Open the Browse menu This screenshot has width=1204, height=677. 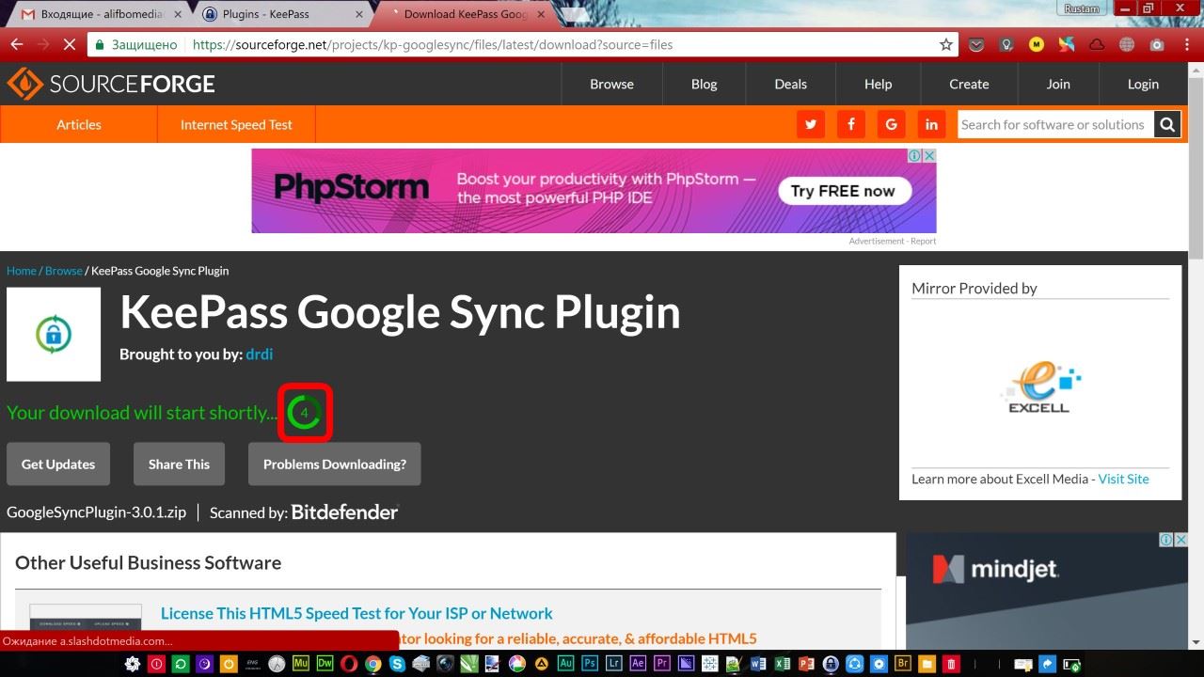611,84
